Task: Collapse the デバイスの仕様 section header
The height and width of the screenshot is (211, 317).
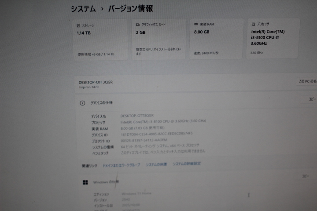Action: 195,102
